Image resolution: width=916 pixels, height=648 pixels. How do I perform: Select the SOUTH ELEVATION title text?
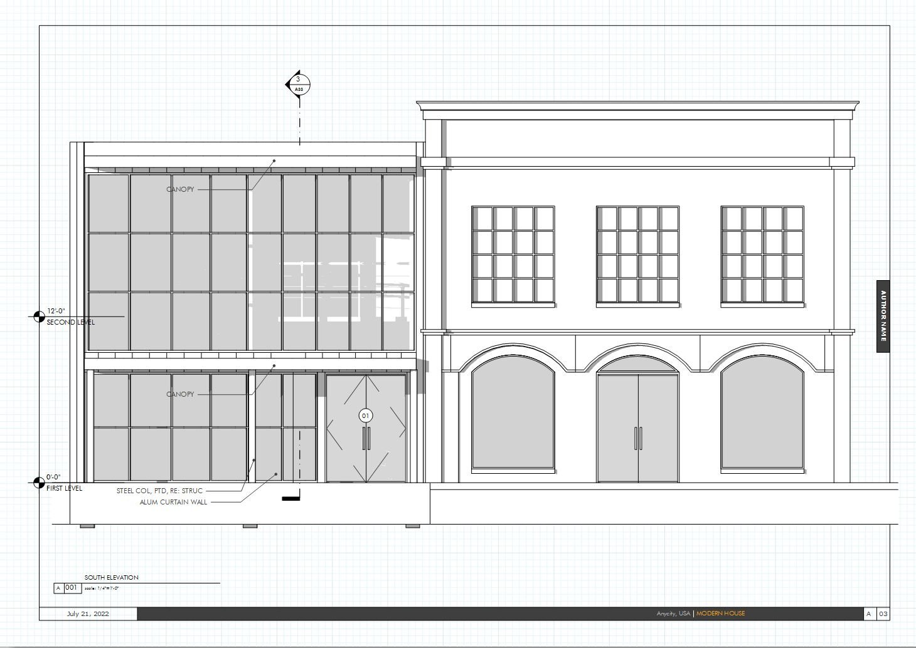coord(112,577)
